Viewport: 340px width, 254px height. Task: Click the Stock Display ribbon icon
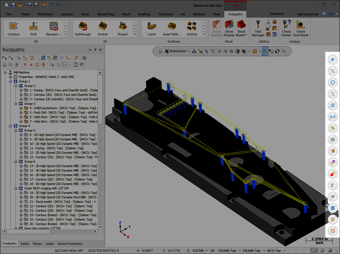click(229, 28)
